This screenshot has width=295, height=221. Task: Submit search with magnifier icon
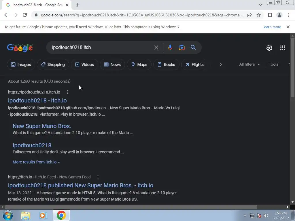click(x=193, y=47)
